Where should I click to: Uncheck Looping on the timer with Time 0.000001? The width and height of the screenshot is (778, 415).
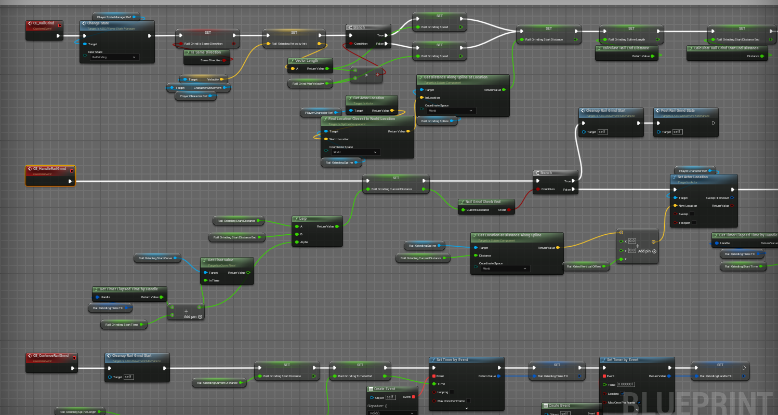(623, 394)
